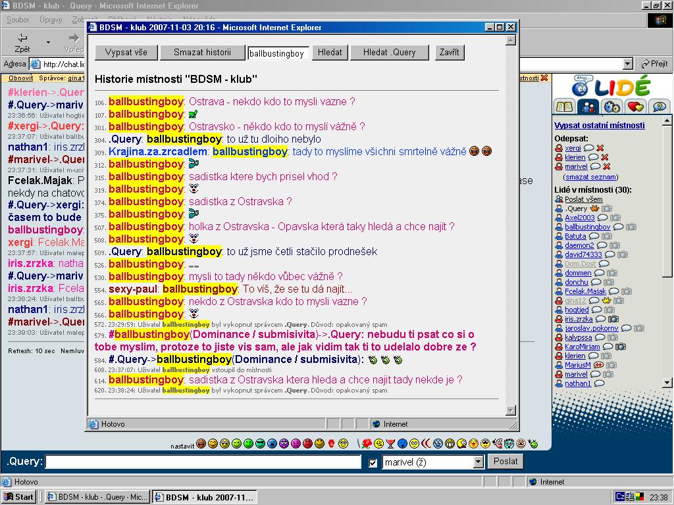This screenshot has height=505, width=674.
Task: Switch to BDSM - klub - .Query taskbar window
Action: [x=98, y=497]
